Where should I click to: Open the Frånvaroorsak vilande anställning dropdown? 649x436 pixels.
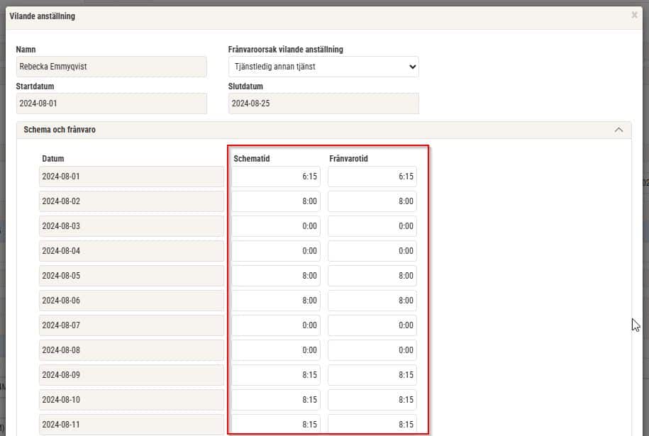pyautogui.click(x=323, y=67)
